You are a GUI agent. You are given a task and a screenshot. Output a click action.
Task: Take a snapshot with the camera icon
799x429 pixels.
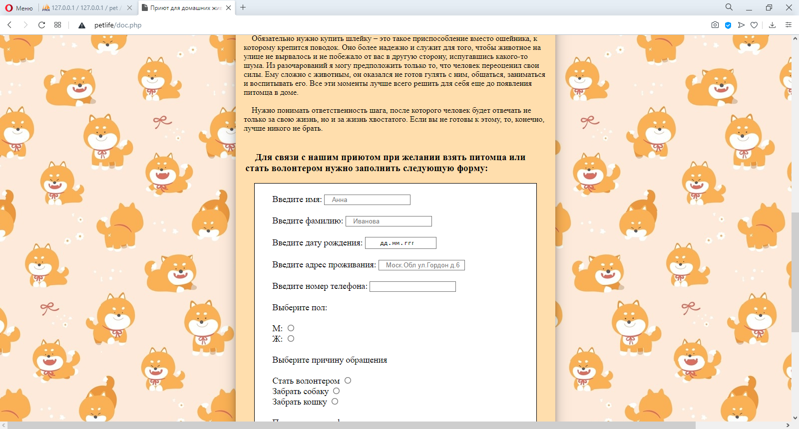click(715, 25)
